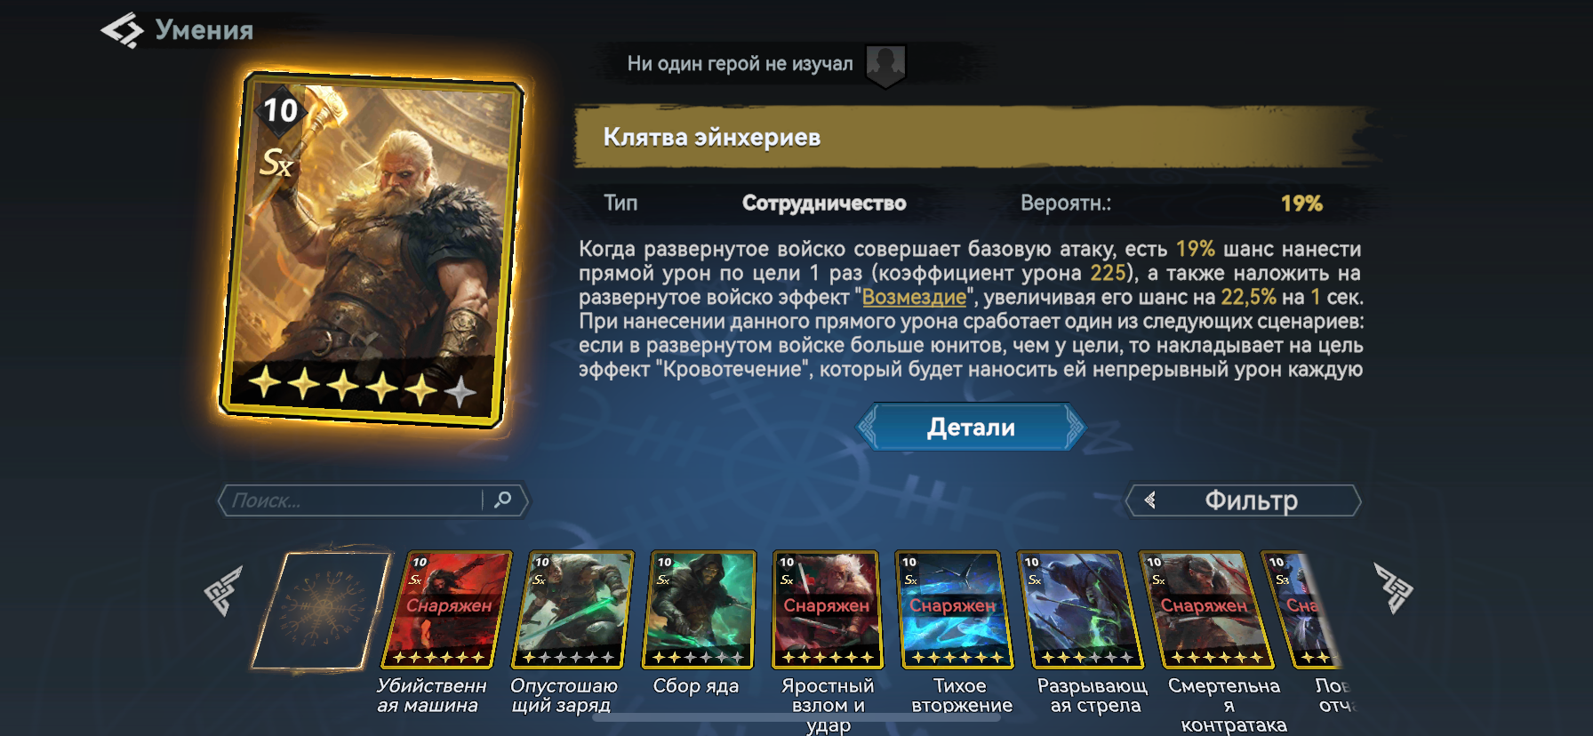
Task: Click the back arrow next to Умения
Action: 123,30
